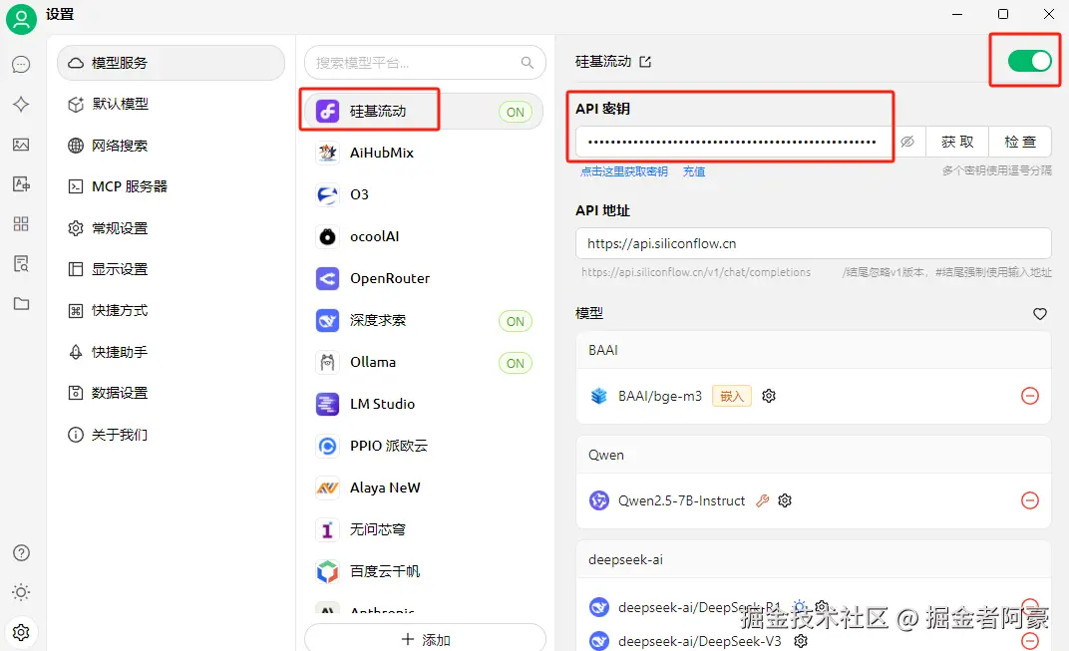Remove the Qwen2.5-7B-Instruct model
This screenshot has width=1069, height=651.
click(1029, 501)
